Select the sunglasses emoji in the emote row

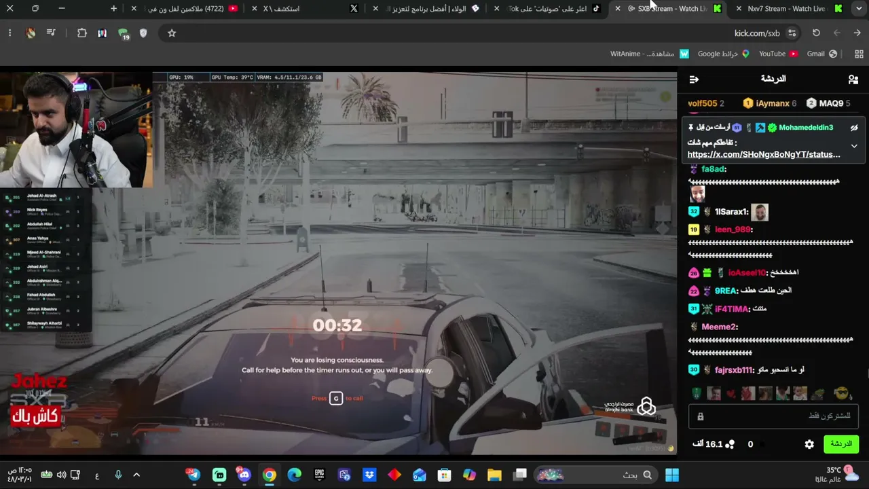pos(842,393)
